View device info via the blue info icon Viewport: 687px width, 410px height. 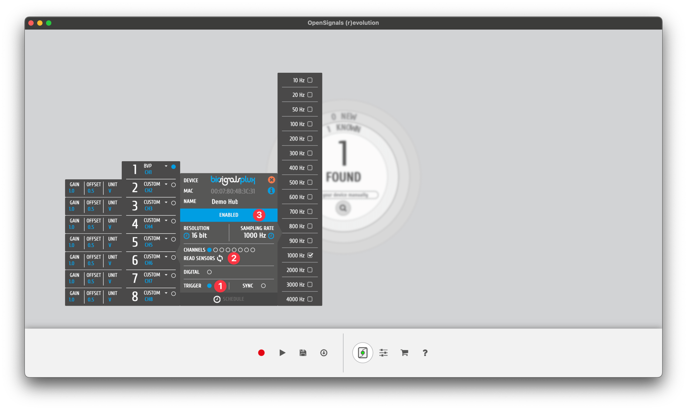[271, 191]
